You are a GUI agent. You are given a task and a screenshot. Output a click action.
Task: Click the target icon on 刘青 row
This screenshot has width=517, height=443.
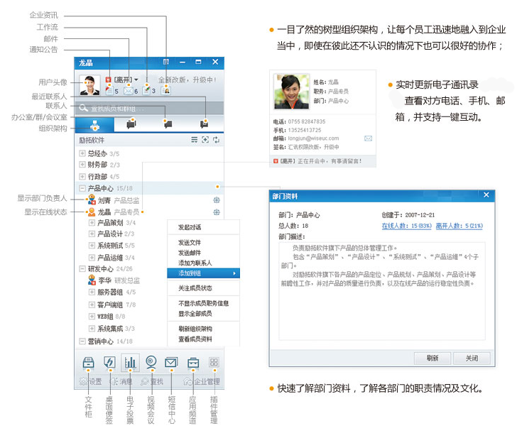217,200
